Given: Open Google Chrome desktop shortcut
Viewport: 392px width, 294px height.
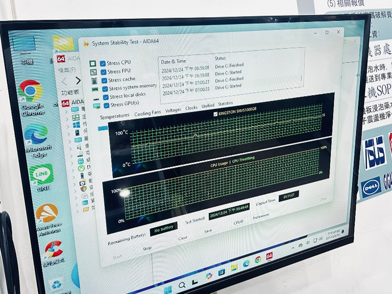Looking at the screenshot, I should tap(31, 97).
